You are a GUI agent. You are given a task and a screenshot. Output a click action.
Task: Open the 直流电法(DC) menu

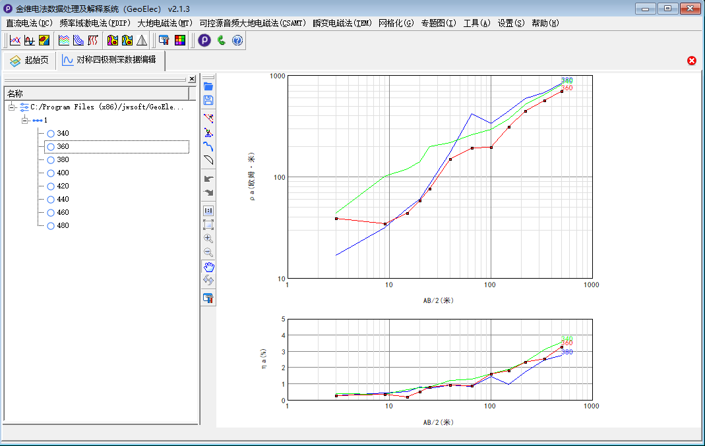(29, 23)
